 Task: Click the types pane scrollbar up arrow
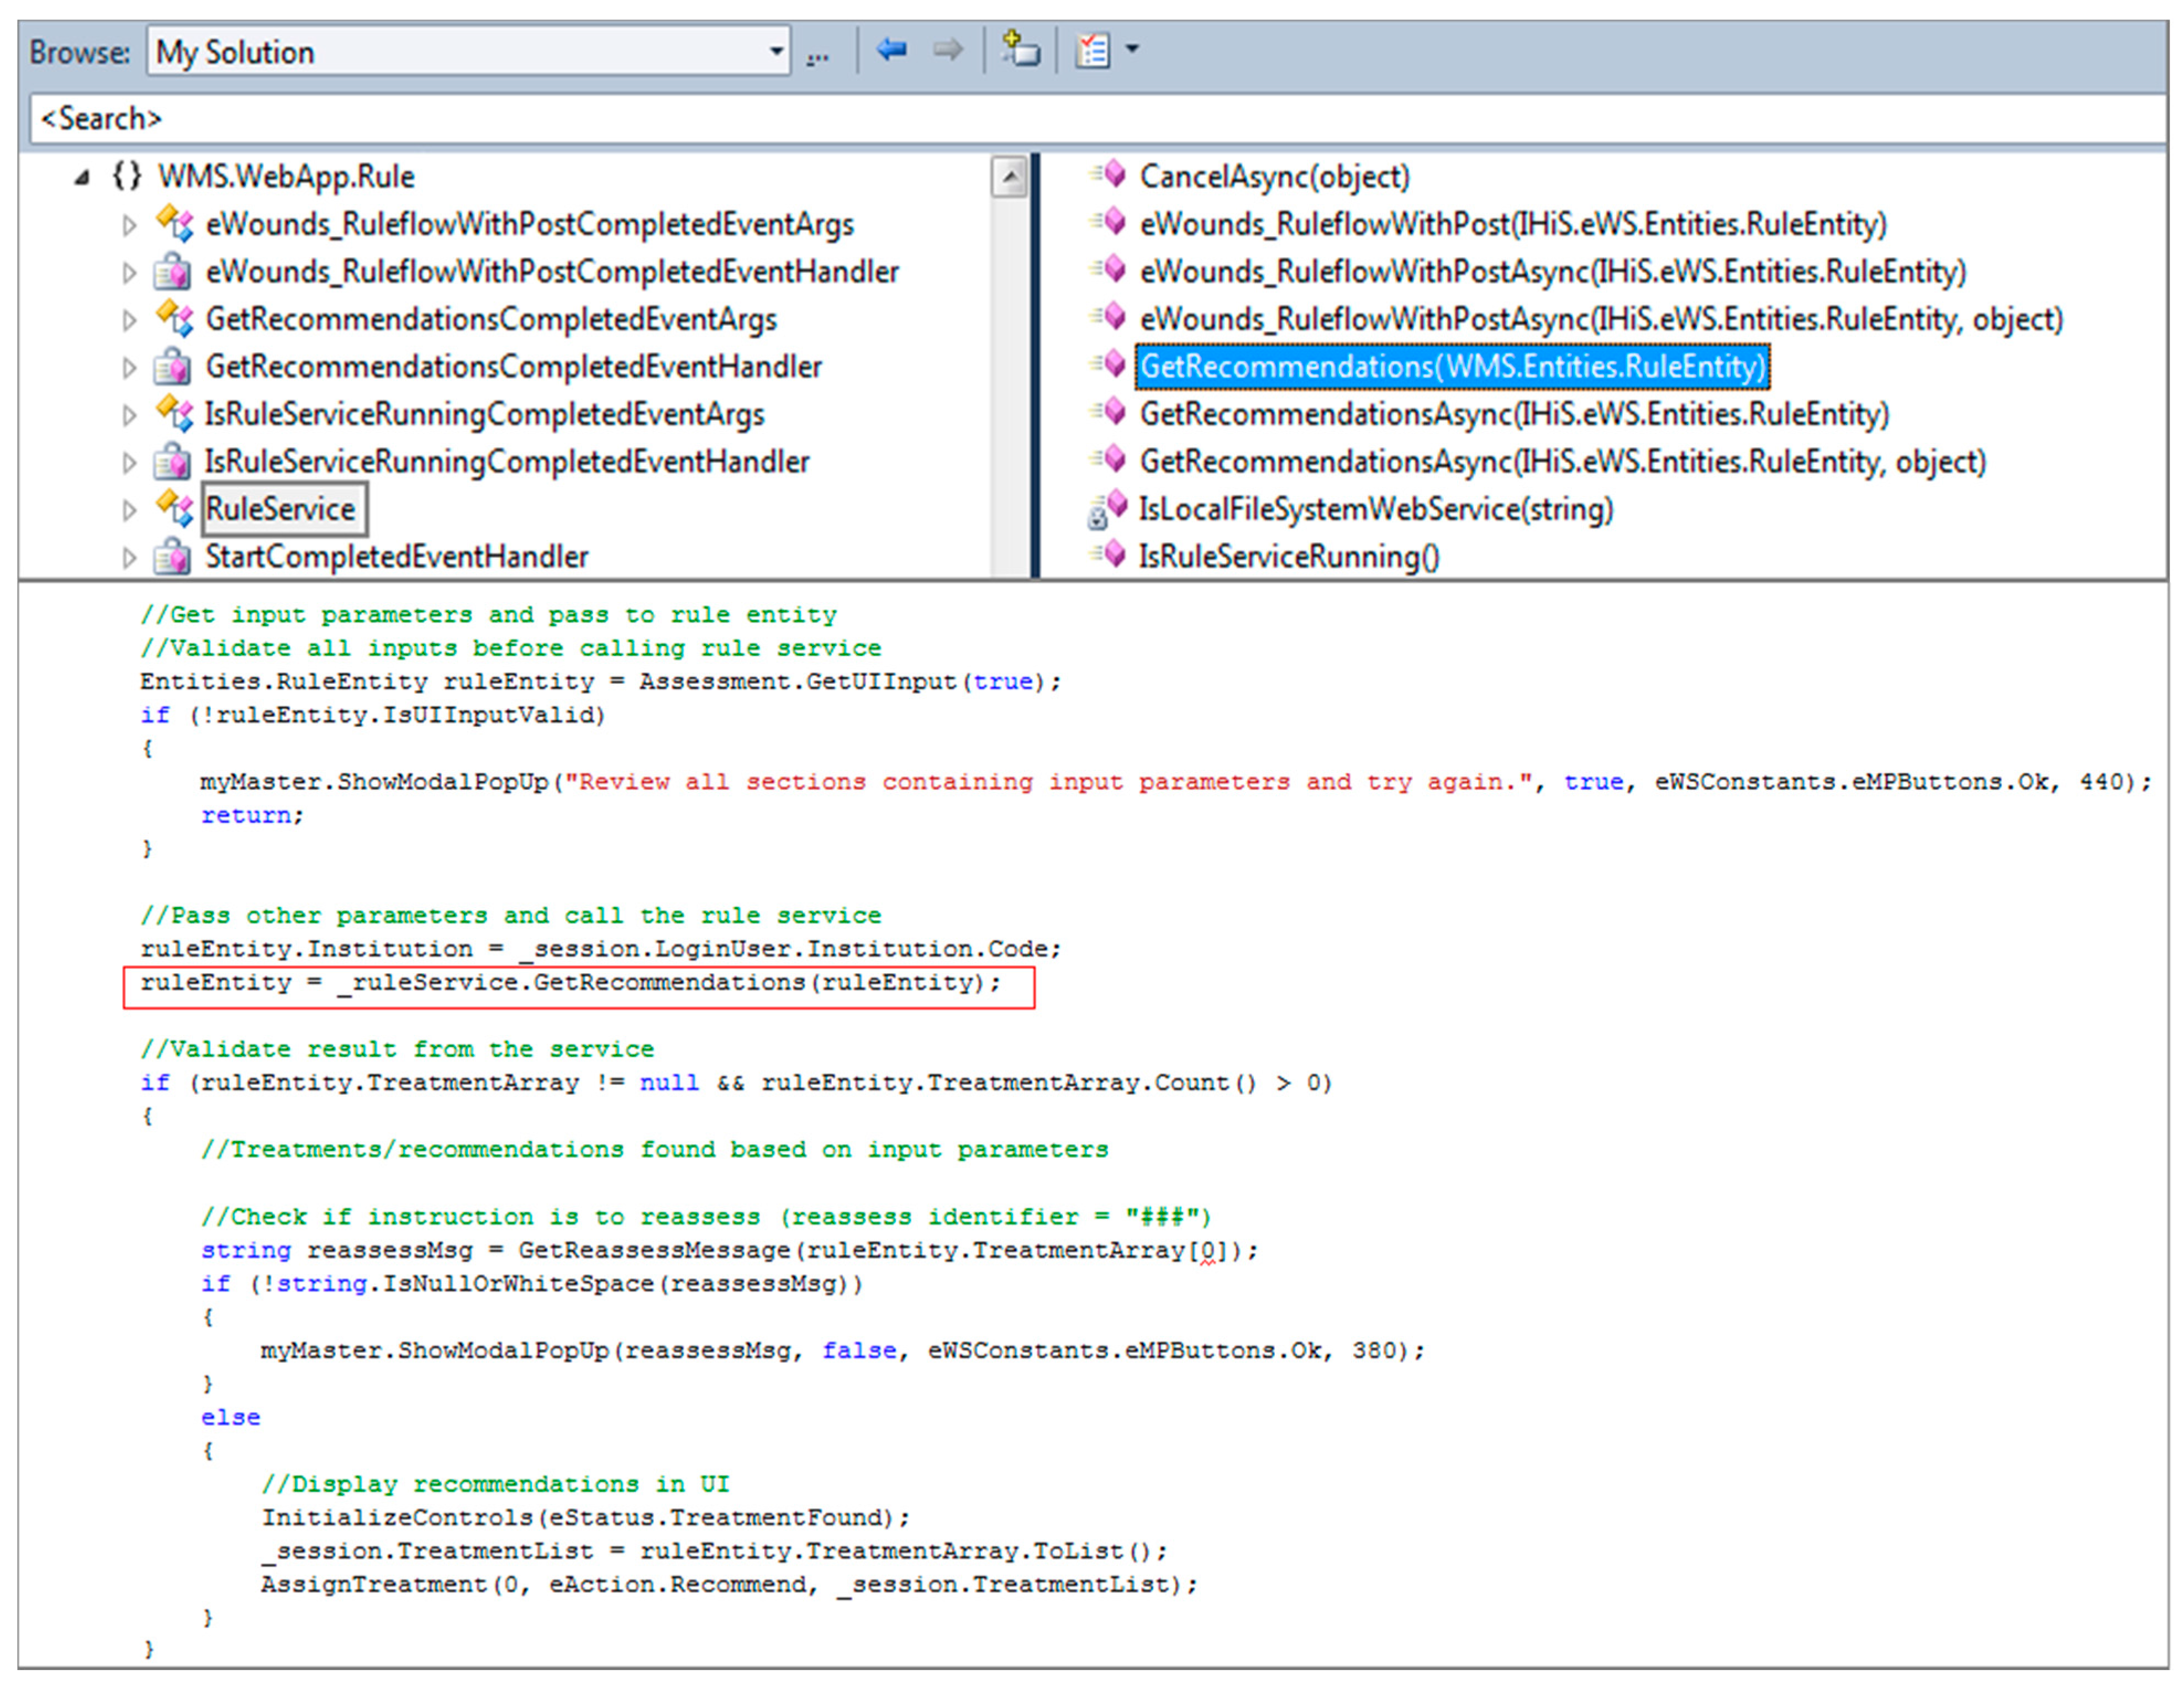tap(1010, 178)
